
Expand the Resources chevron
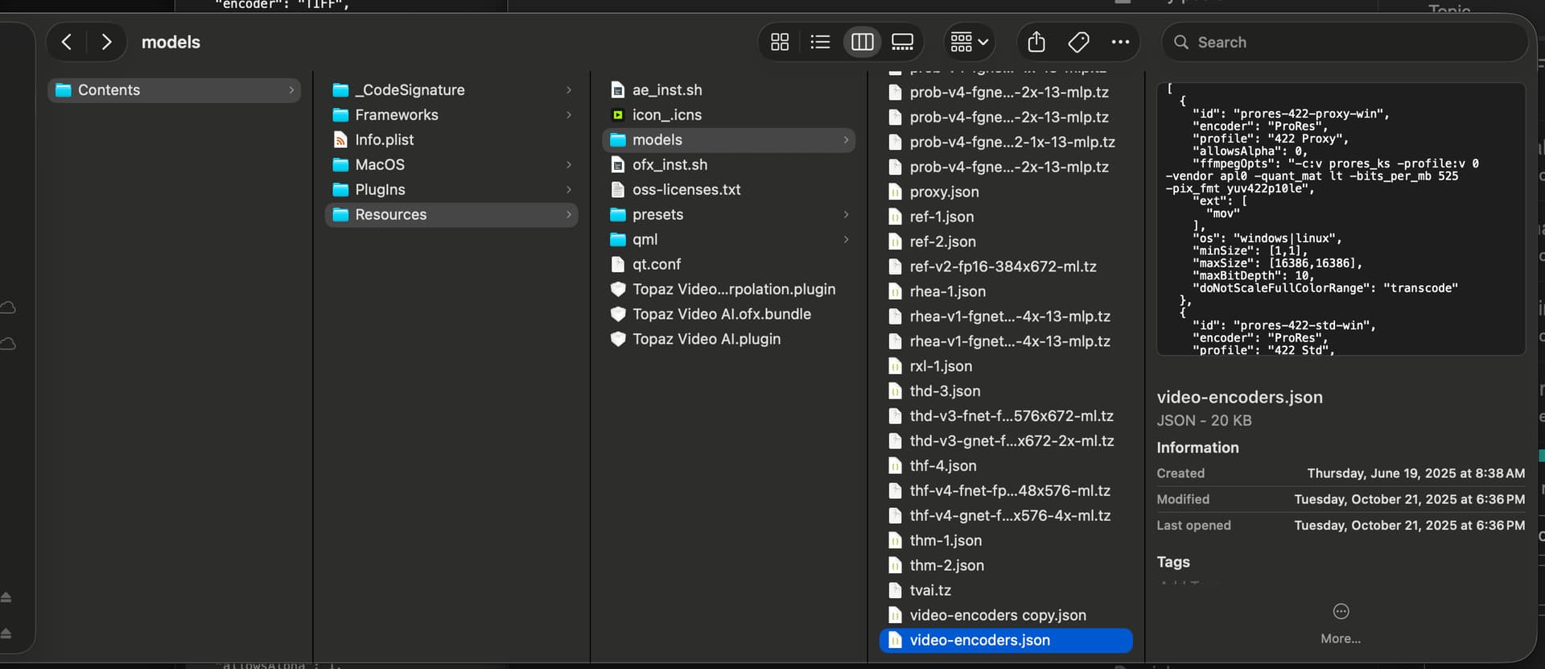pos(569,215)
